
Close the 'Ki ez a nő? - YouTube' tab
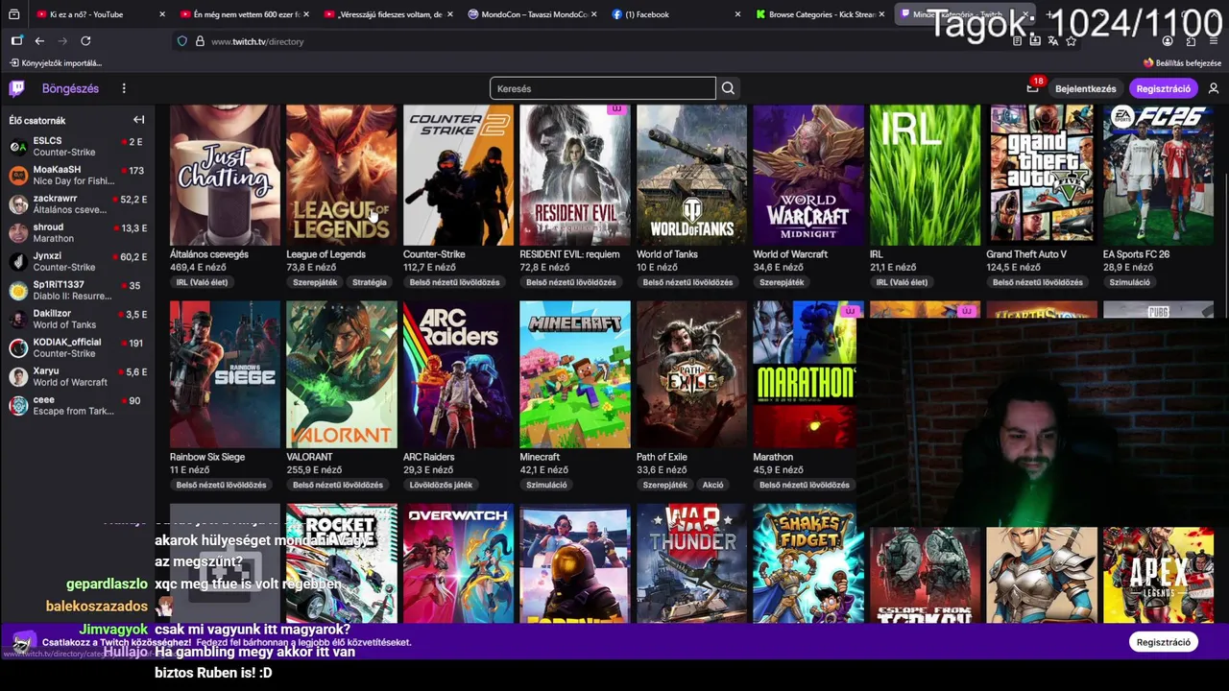[161, 14]
